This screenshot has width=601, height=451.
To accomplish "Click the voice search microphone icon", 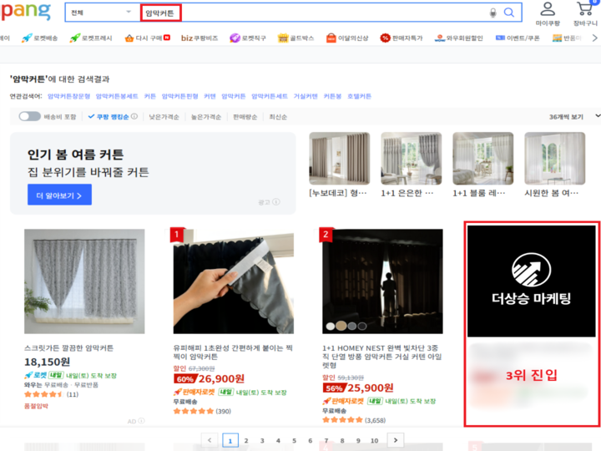I will tap(492, 13).
